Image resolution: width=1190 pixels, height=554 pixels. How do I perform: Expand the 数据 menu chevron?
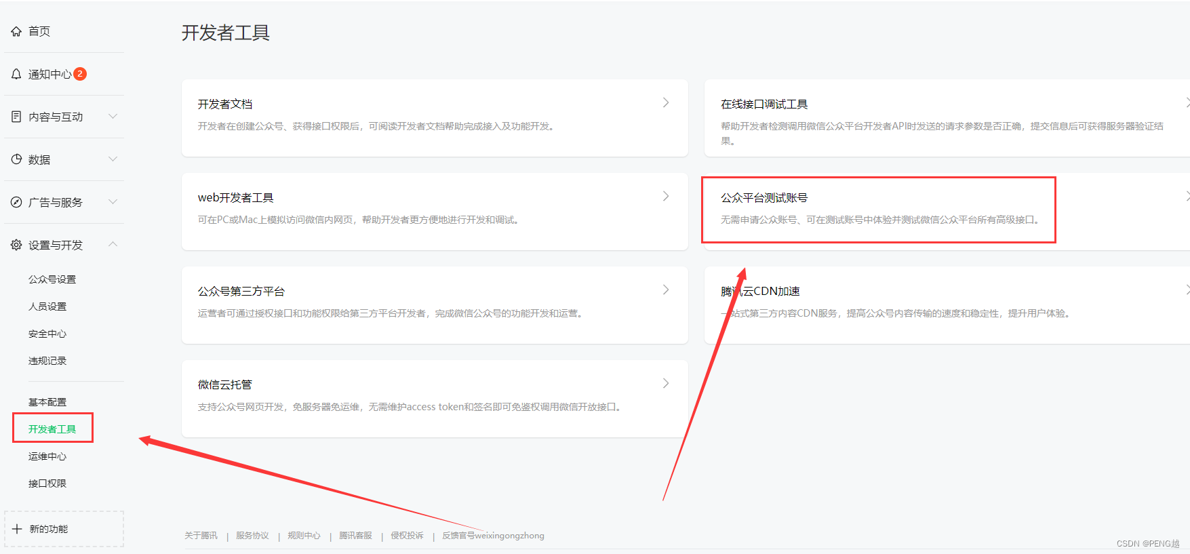pos(113,159)
